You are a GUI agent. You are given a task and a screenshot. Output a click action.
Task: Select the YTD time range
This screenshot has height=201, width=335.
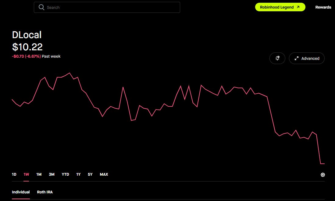coord(65,174)
